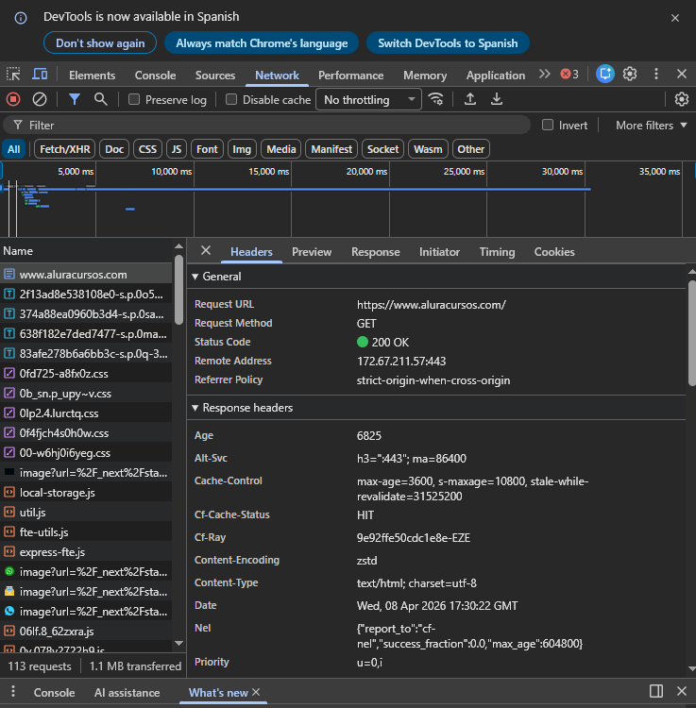Type in the Filter text field

coord(274,125)
